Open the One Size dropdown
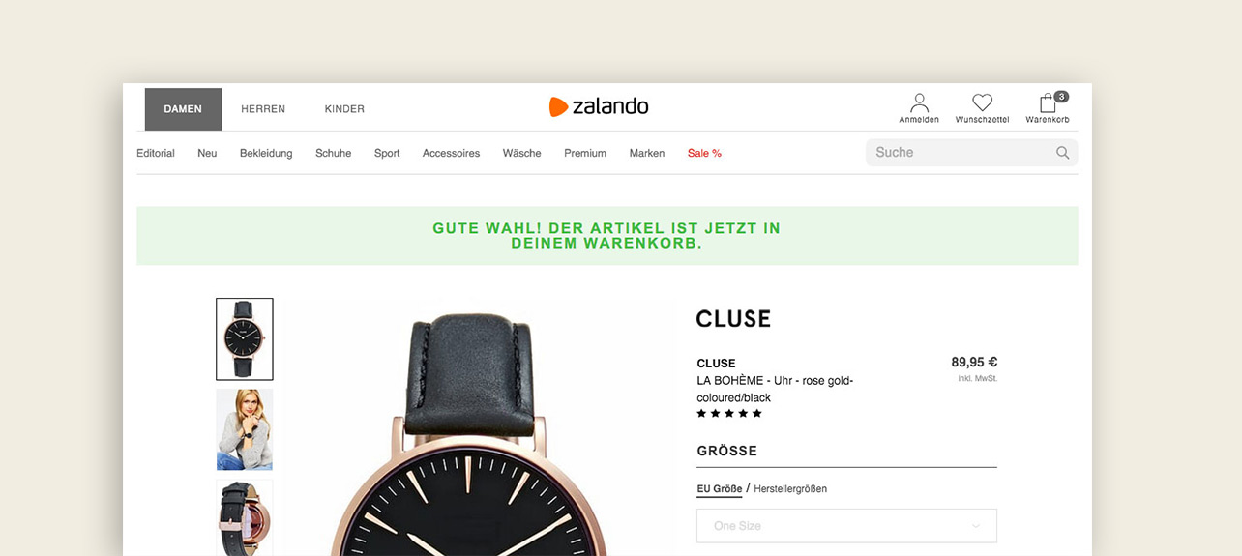1242x556 pixels. point(846,526)
